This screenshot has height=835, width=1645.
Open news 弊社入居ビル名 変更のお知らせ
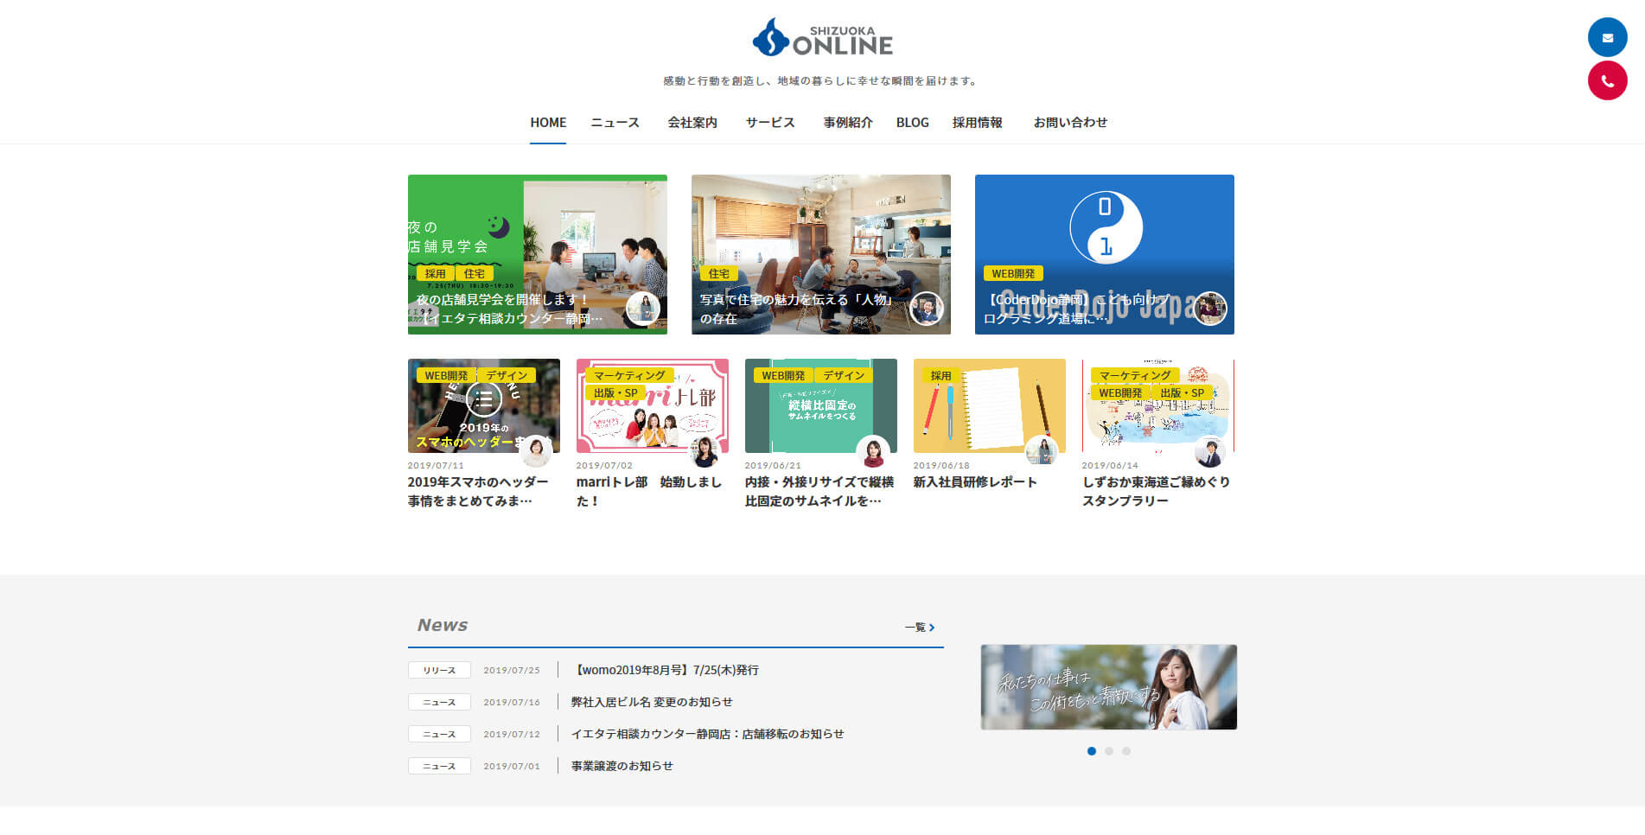click(x=652, y=702)
